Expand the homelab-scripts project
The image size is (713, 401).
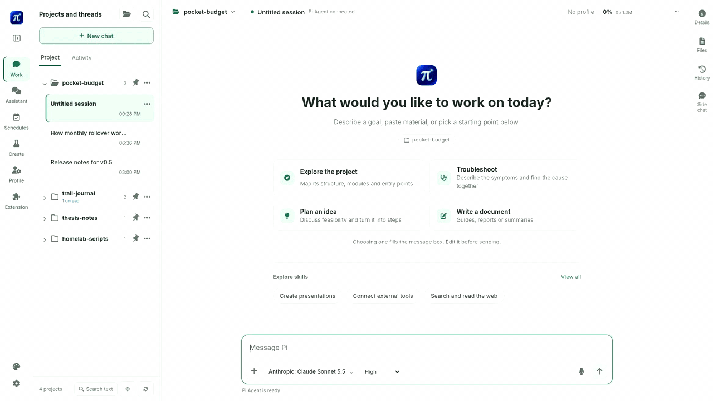pos(45,239)
